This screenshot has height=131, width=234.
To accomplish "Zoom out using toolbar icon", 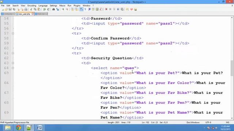I will tap(67, 9).
